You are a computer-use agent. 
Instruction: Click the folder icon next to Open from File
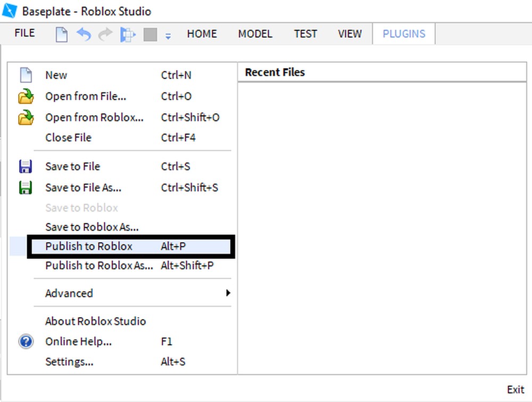[x=25, y=96]
